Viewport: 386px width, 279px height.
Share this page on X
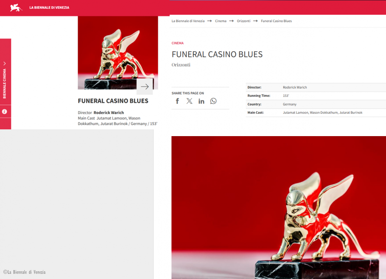coord(189,101)
